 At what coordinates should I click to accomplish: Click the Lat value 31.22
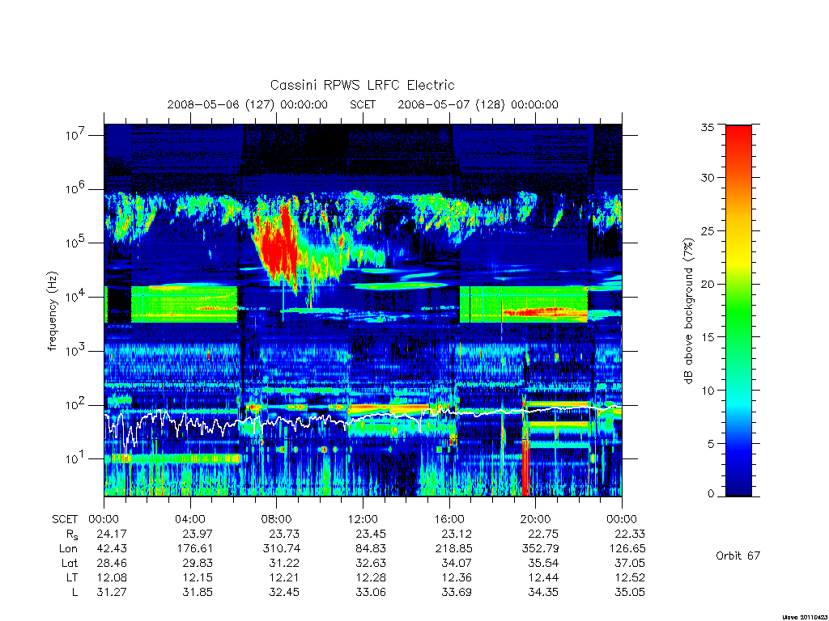[x=284, y=563]
